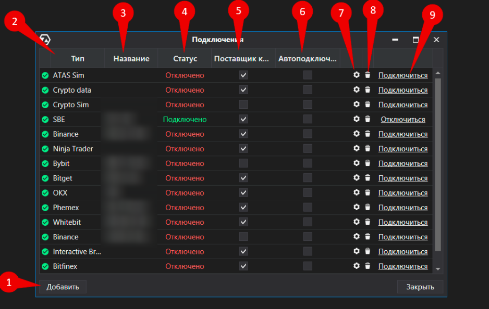Image resolution: width=489 pixels, height=309 pixels.
Task: Enable auto-connect checkbox for Bitfinex
Action: click(308, 266)
